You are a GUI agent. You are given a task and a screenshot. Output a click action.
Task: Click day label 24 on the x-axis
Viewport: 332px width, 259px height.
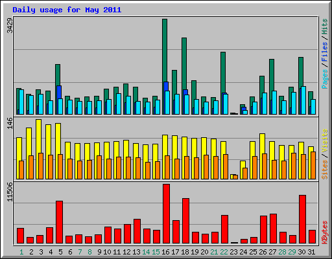point(243,252)
